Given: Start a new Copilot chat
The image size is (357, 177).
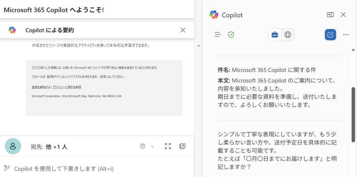Looking at the screenshot, I should 330,35.
